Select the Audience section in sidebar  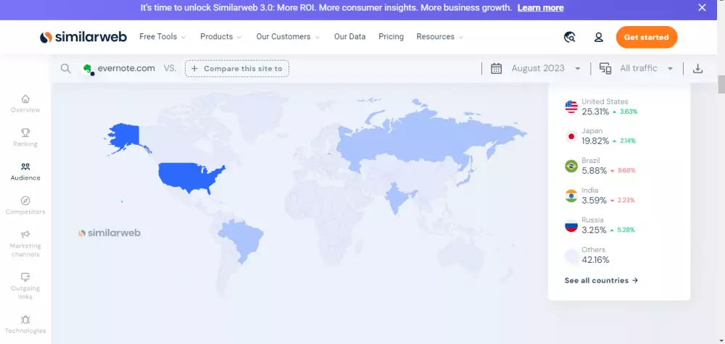coord(25,172)
